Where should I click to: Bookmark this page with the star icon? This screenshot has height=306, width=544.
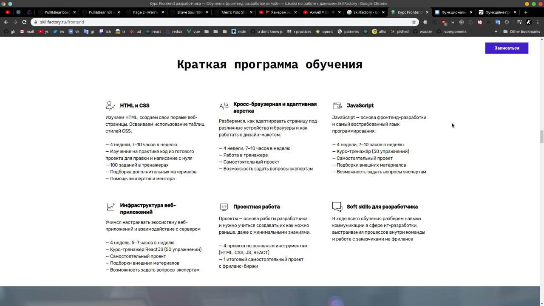pyautogui.click(x=414, y=22)
